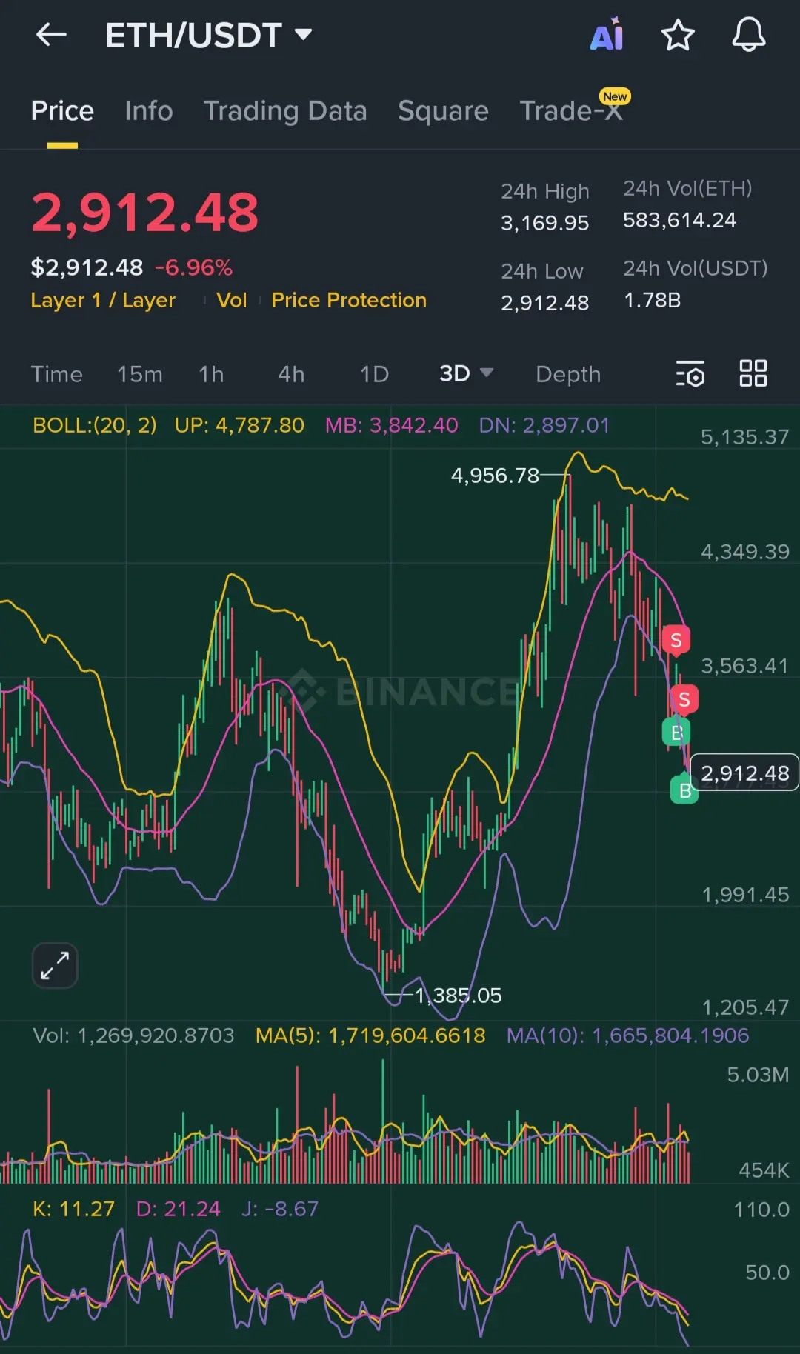Add ETH/USDT to favorites star
The image size is (800, 1354).
pos(678,35)
